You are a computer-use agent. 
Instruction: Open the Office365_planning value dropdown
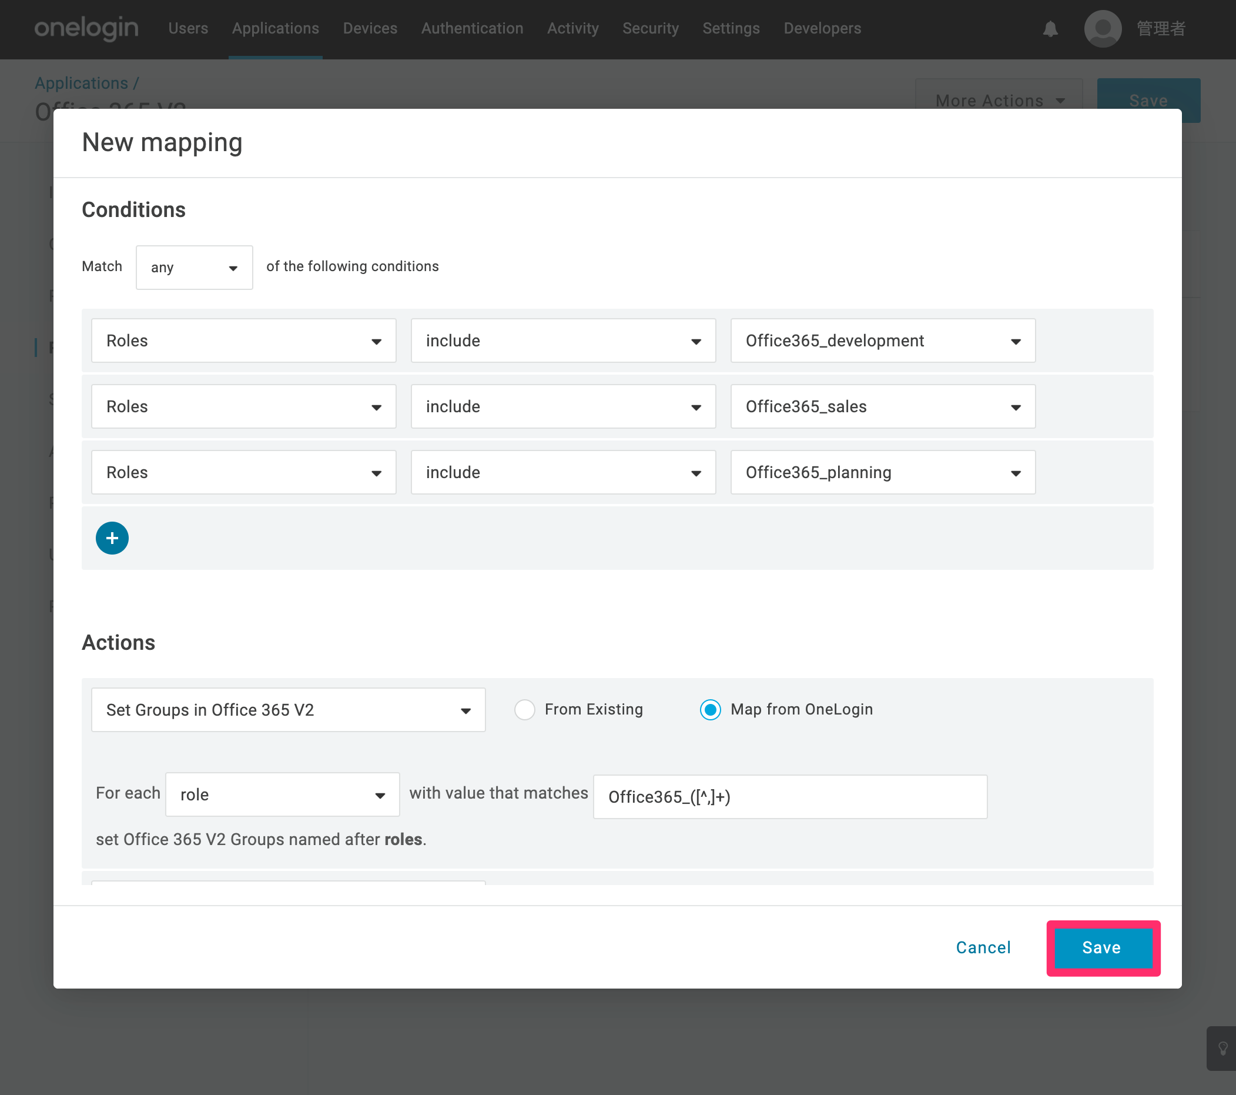[x=883, y=472]
